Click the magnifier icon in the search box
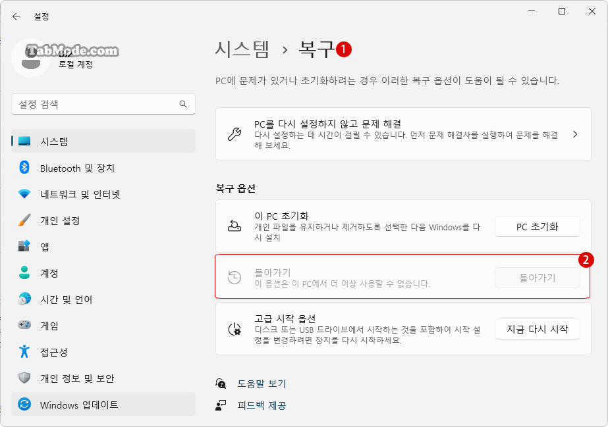The width and height of the screenshot is (608, 427). (183, 104)
